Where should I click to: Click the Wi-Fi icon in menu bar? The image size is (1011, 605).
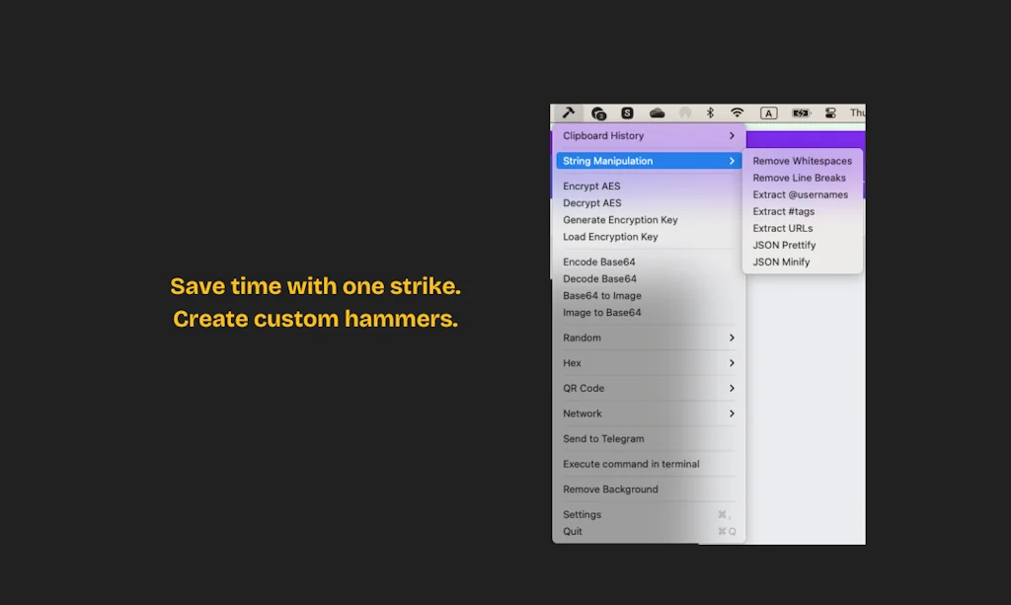737,113
